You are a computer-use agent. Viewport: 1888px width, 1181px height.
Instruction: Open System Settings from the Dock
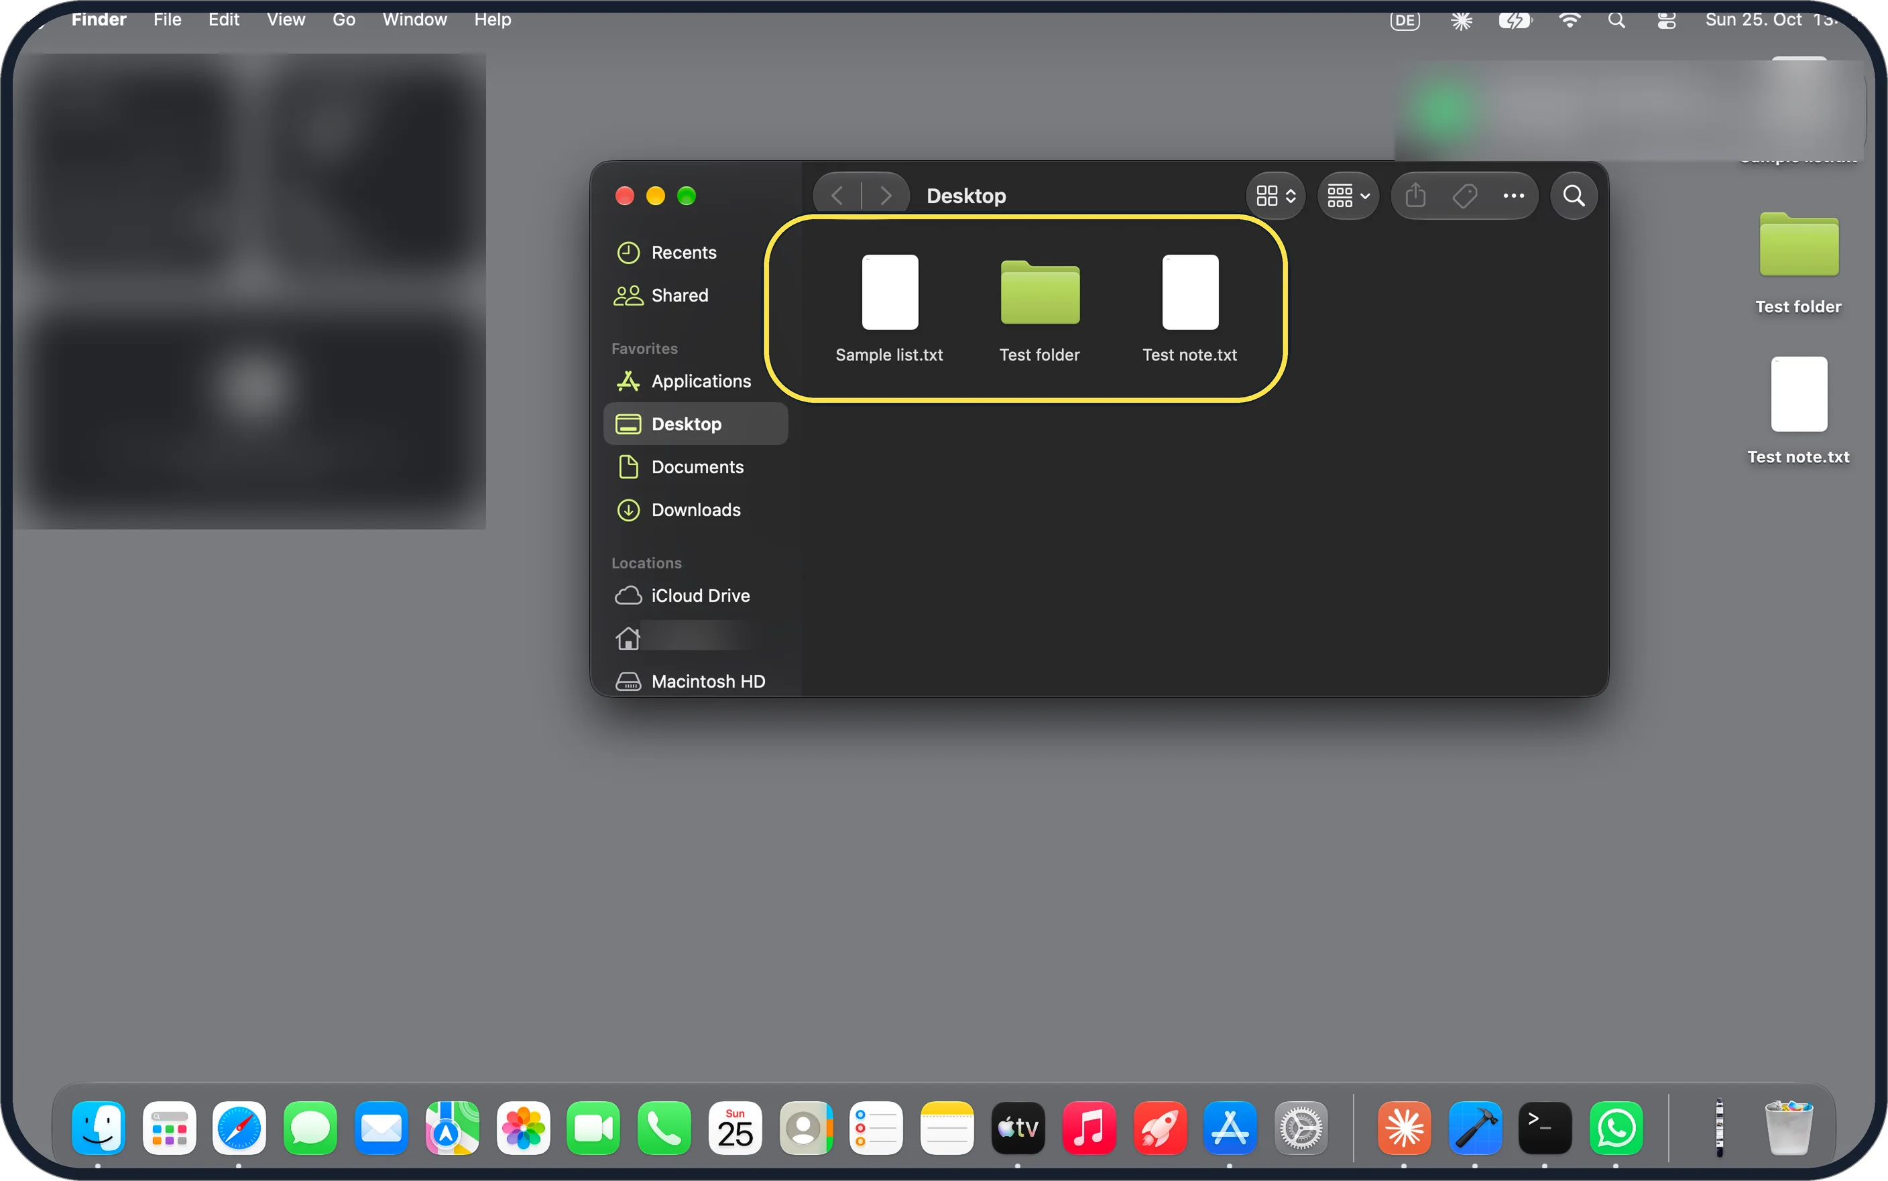(x=1300, y=1128)
